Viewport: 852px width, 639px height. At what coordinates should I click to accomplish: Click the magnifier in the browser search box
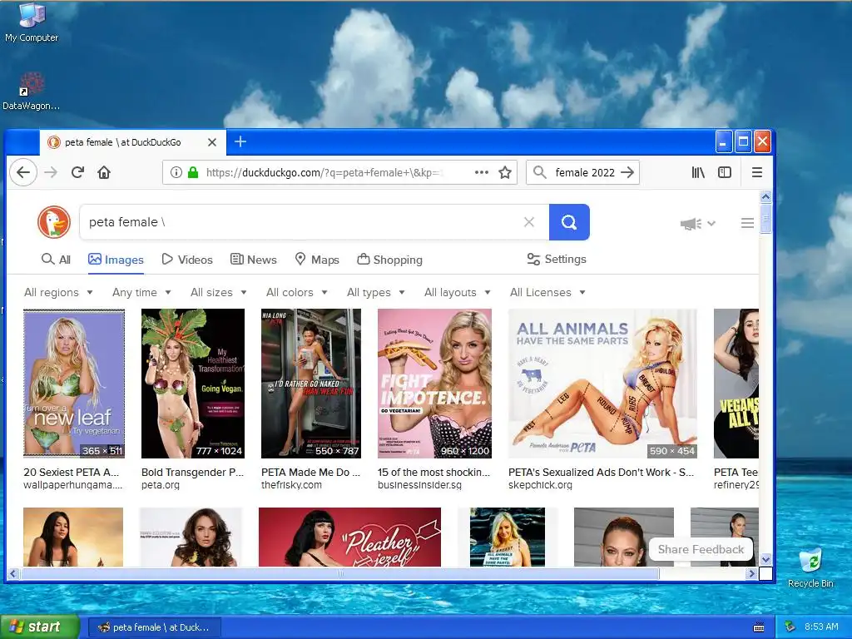tap(539, 173)
